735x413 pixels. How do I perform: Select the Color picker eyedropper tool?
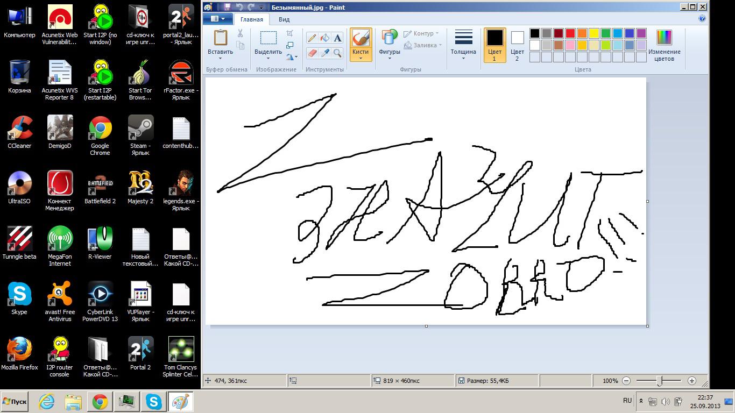324,53
